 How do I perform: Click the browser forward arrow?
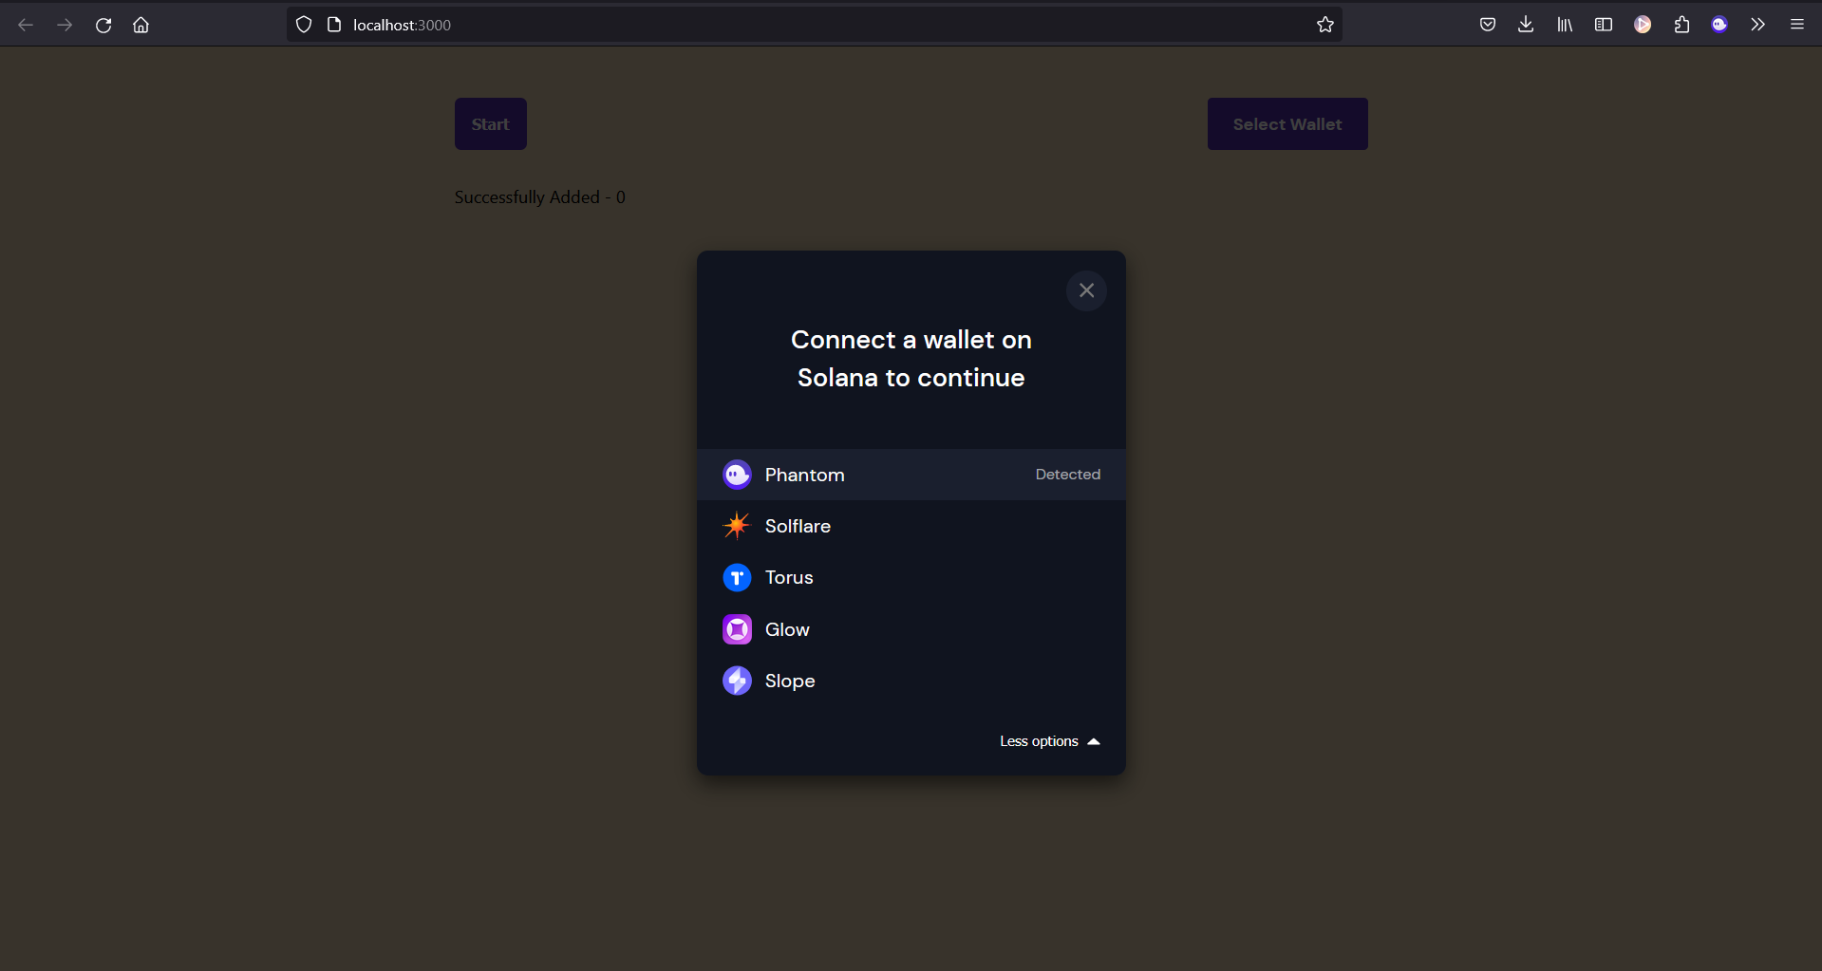pos(65,25)
